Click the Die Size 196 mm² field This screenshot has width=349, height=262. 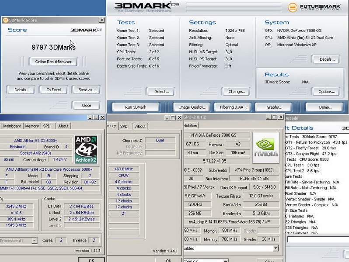(238, 153)
